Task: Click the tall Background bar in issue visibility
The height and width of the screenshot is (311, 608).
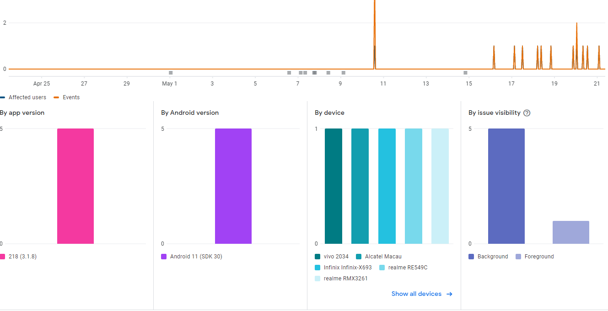Action: coord(506,185)
